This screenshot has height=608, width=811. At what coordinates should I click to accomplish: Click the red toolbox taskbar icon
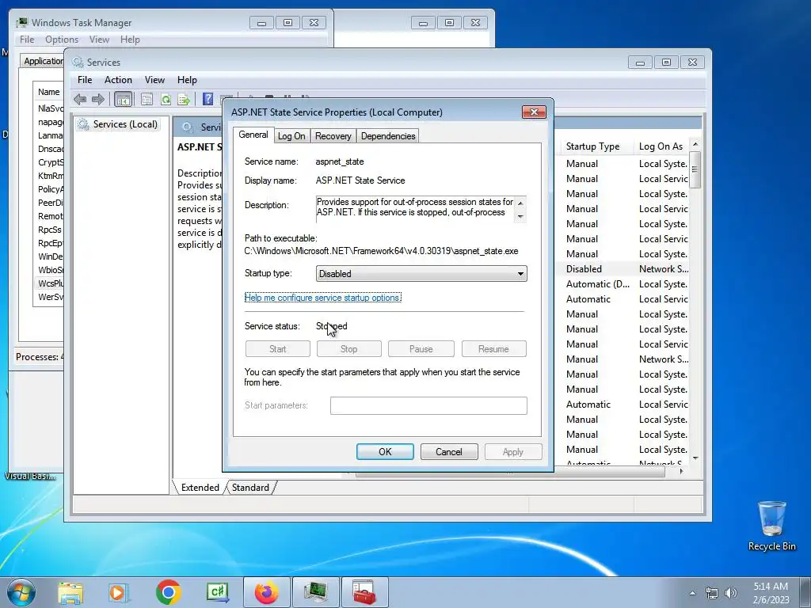coord(364,592)
